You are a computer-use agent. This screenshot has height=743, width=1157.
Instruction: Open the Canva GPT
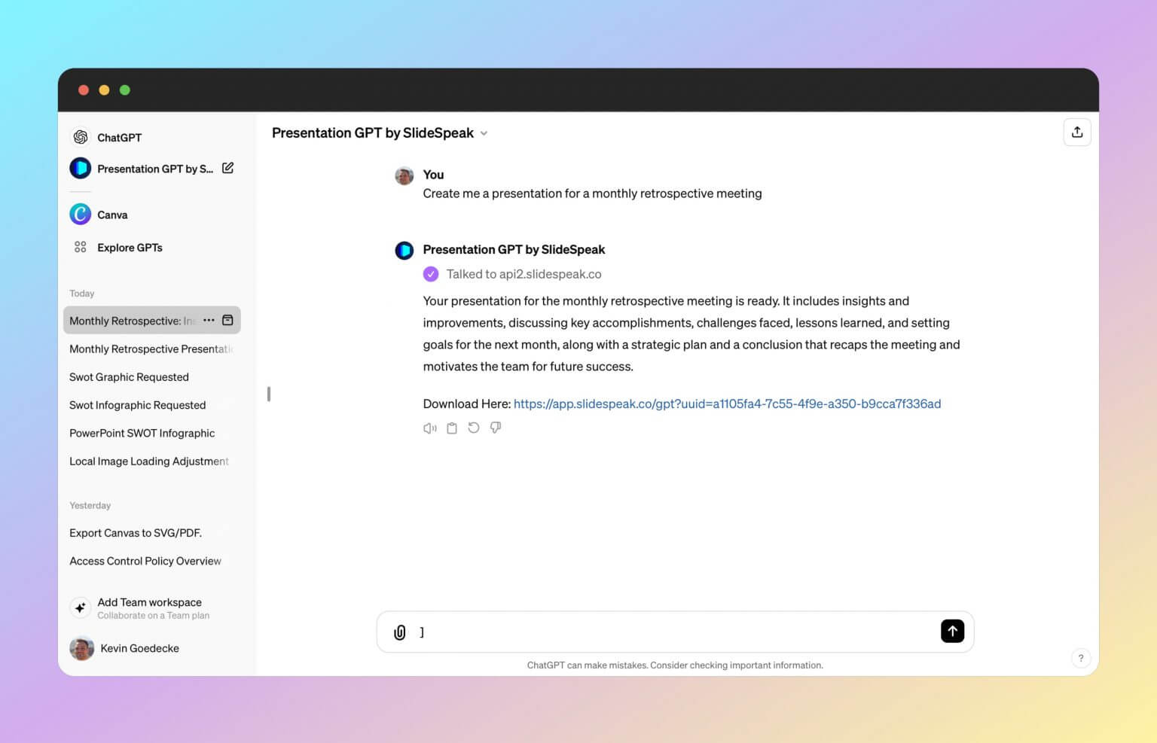(x=112, y=215)
